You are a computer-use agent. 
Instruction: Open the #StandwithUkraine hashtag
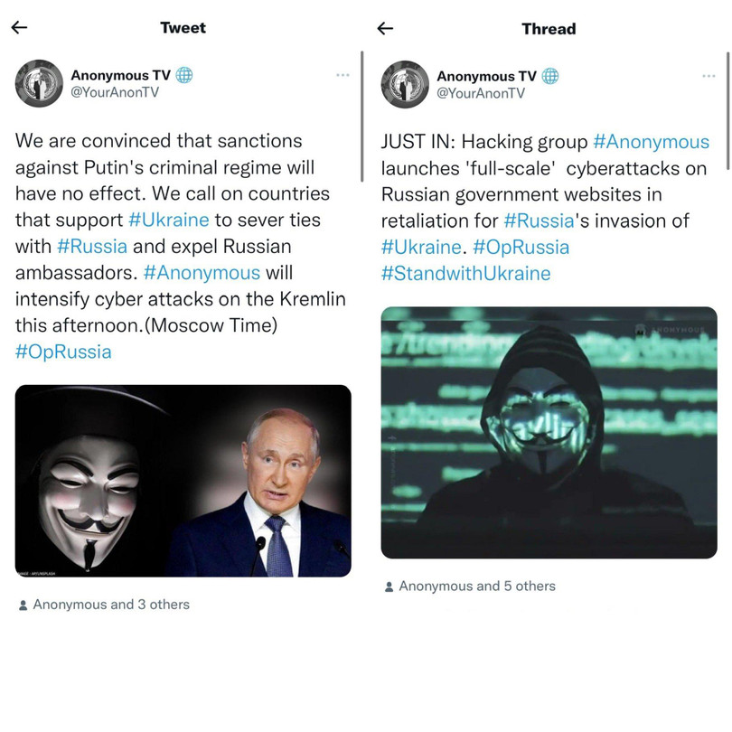click(465, 273)
